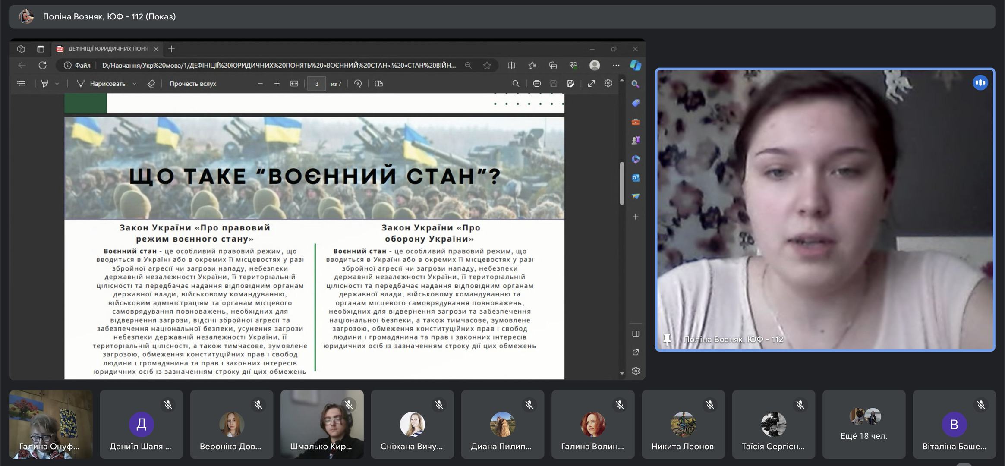Open a new browser tab
The height and width of the screenshot is (466, 1005).
pyautogui.click(x=171, y=49)
